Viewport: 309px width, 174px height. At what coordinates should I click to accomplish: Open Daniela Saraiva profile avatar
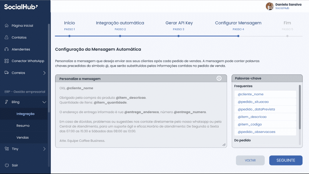269,6
